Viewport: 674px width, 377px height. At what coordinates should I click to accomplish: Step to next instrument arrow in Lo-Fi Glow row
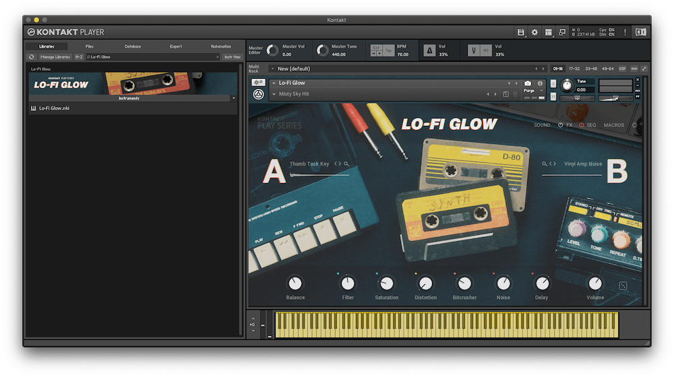click(x=516, y=83)
